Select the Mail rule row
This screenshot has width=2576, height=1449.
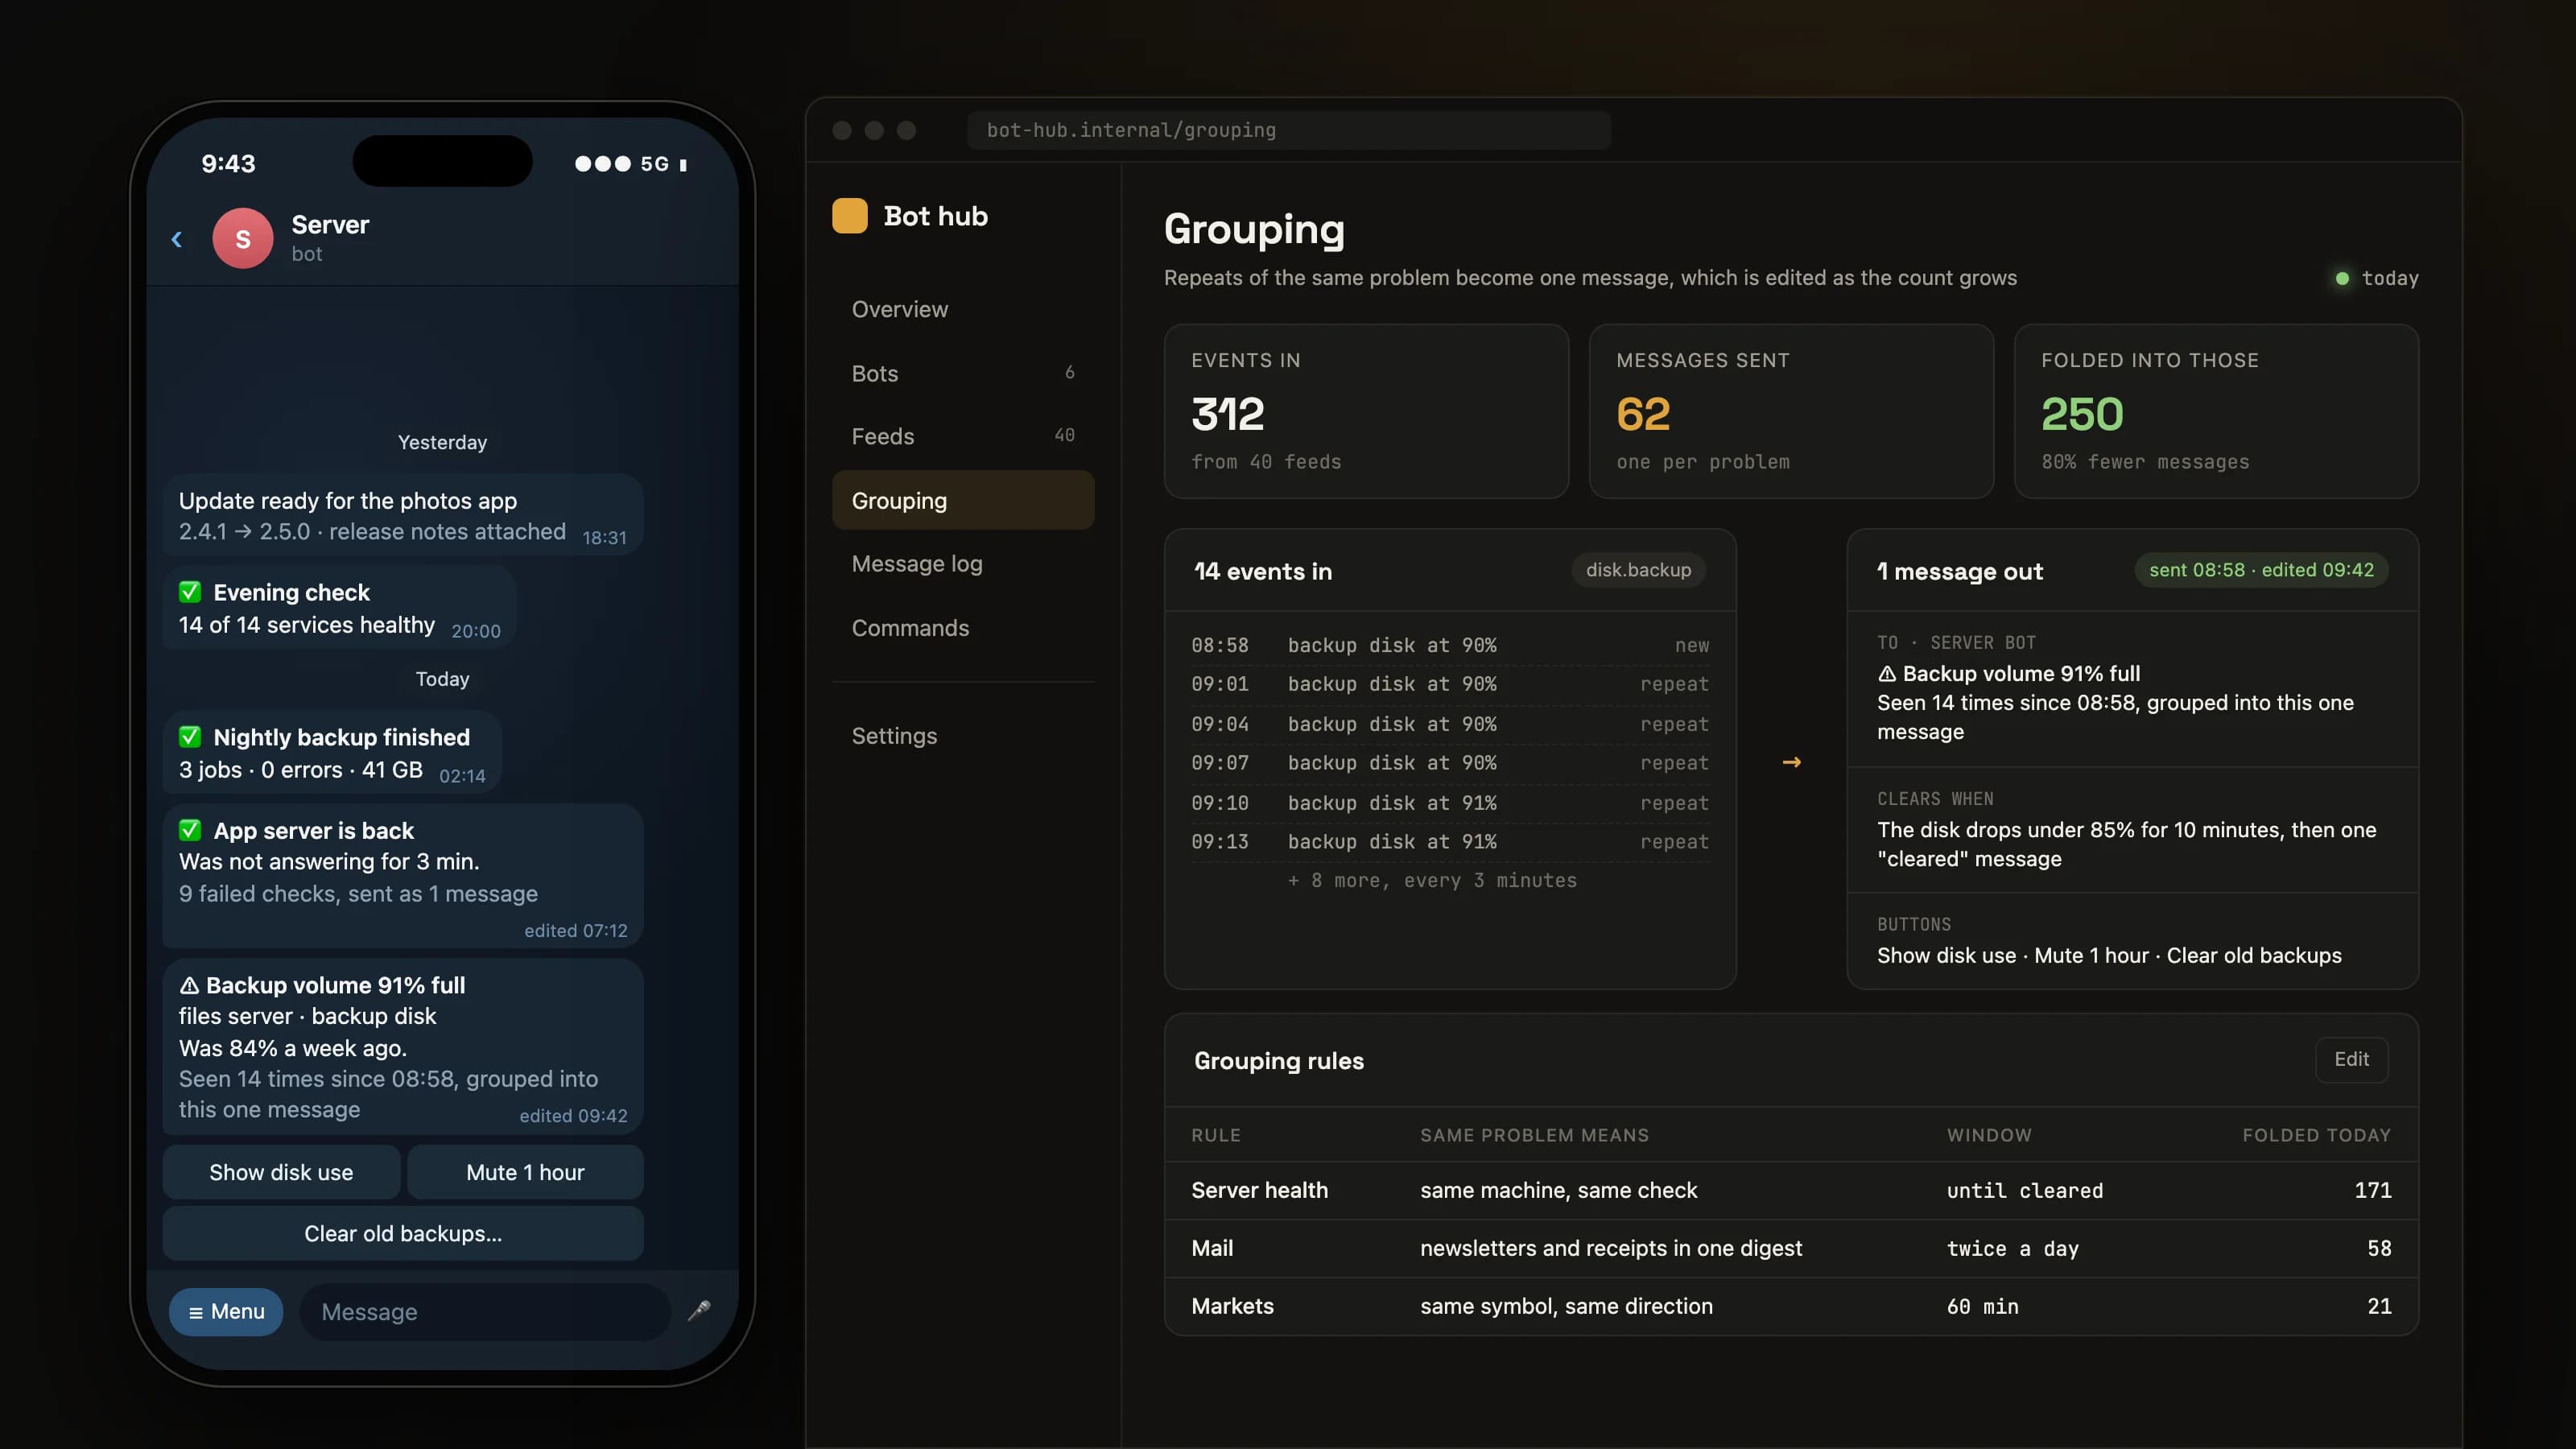1791,1248
